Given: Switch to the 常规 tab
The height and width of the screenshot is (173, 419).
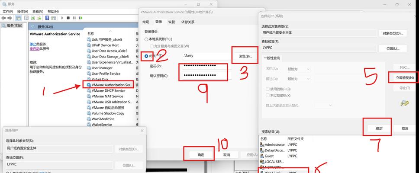Looking at the screenshot, I should click(145, 22).
